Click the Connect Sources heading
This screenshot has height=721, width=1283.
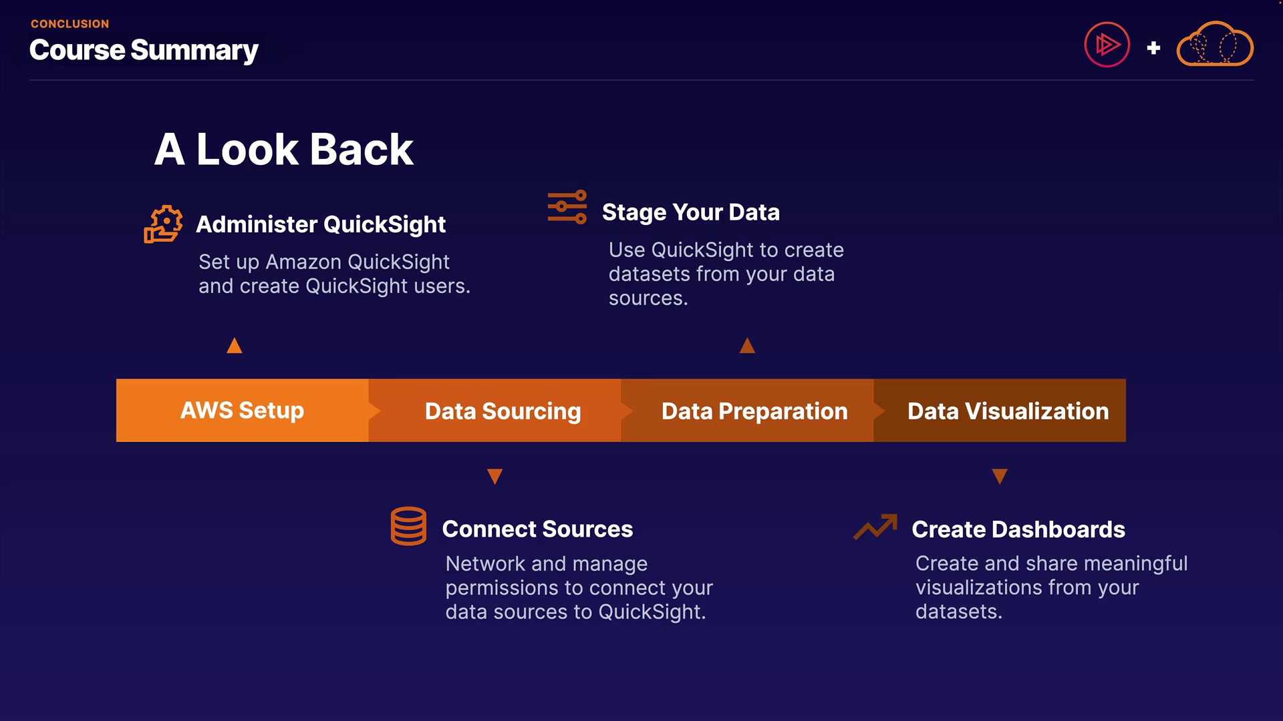coord(537,529)
